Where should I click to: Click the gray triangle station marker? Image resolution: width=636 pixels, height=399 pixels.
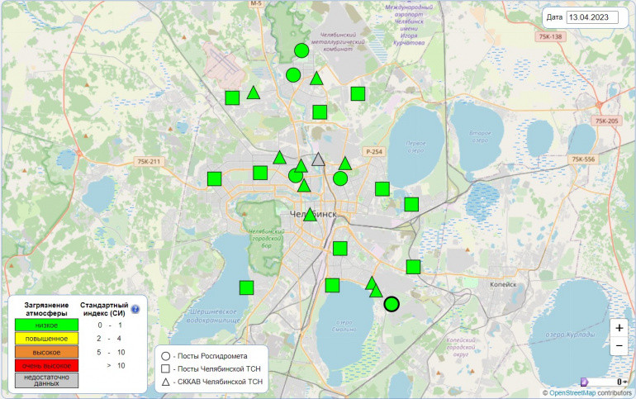point(319,160)
